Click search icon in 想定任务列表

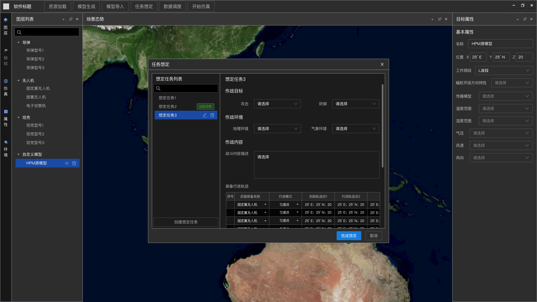pyautogui.click(x=158, y=88)
